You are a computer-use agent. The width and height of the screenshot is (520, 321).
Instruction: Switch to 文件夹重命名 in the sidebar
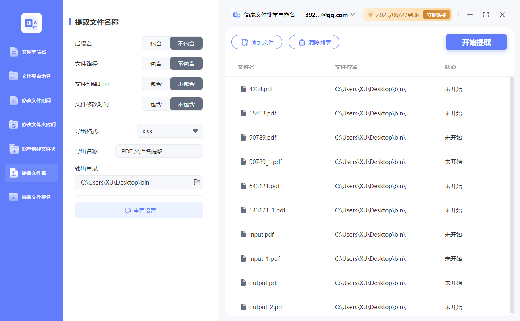(x=31, y=76)
